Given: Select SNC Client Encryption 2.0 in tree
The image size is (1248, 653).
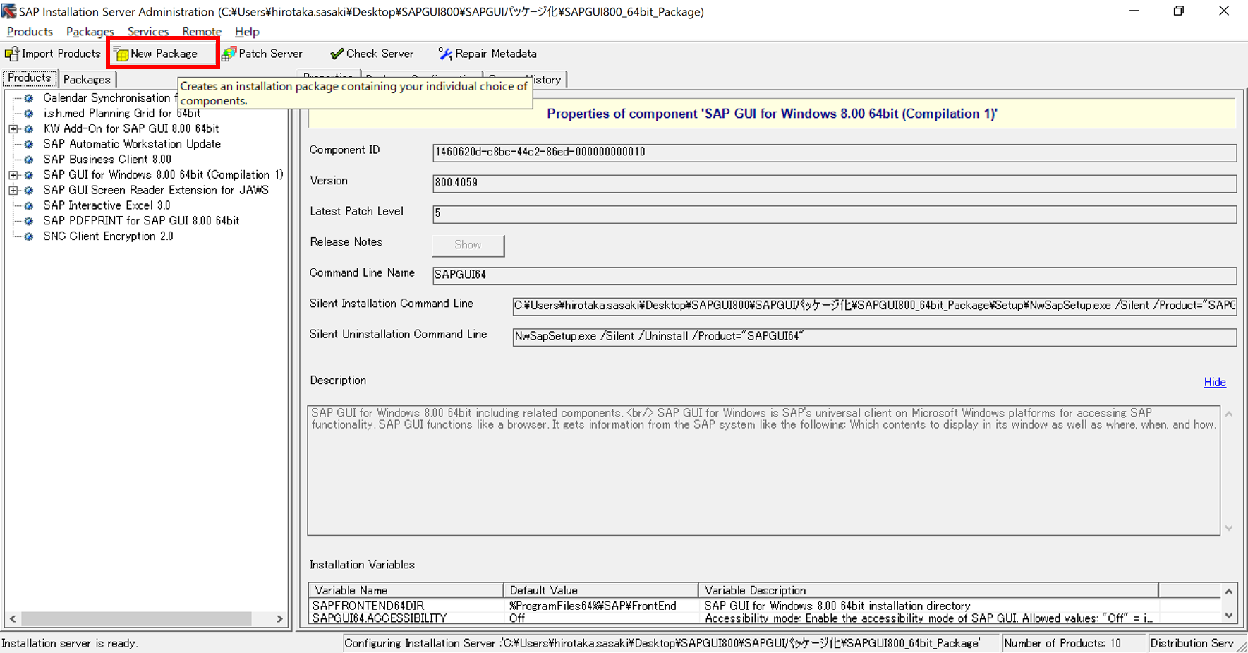Looking at the screenshot, I should click(108, 236).
